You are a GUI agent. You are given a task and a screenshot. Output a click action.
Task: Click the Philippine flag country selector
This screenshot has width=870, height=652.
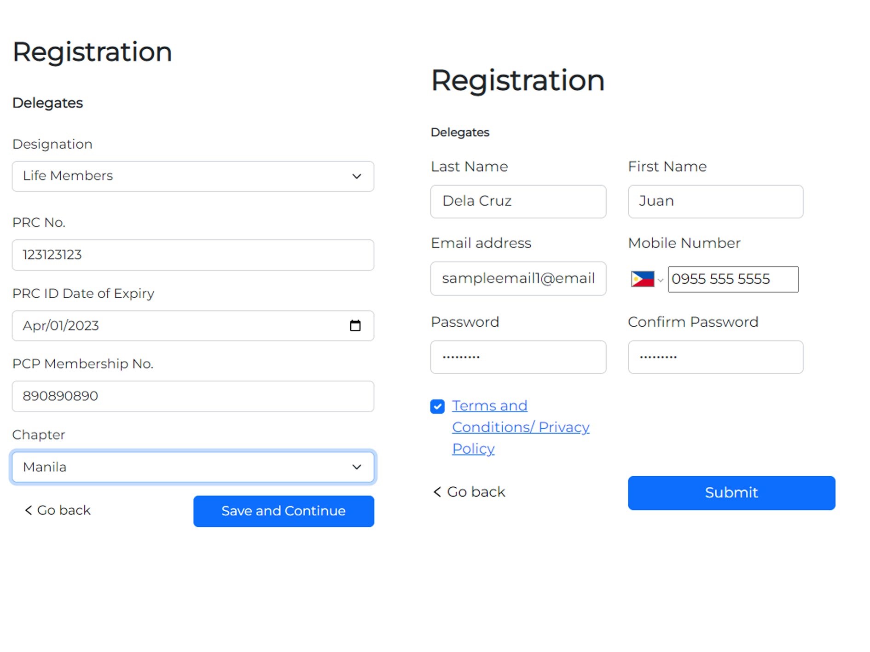click(x=643, y=279)
